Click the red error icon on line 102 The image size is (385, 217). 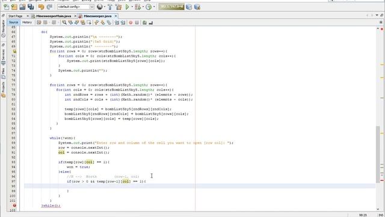tap(14, 206)
